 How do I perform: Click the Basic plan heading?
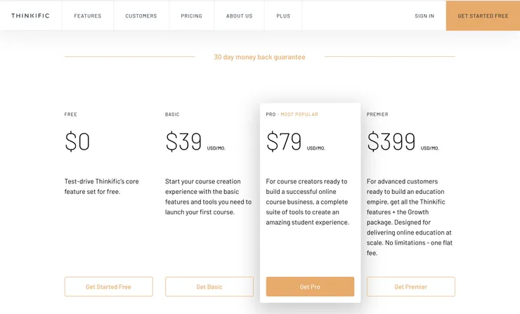click(x=172, y=115)
